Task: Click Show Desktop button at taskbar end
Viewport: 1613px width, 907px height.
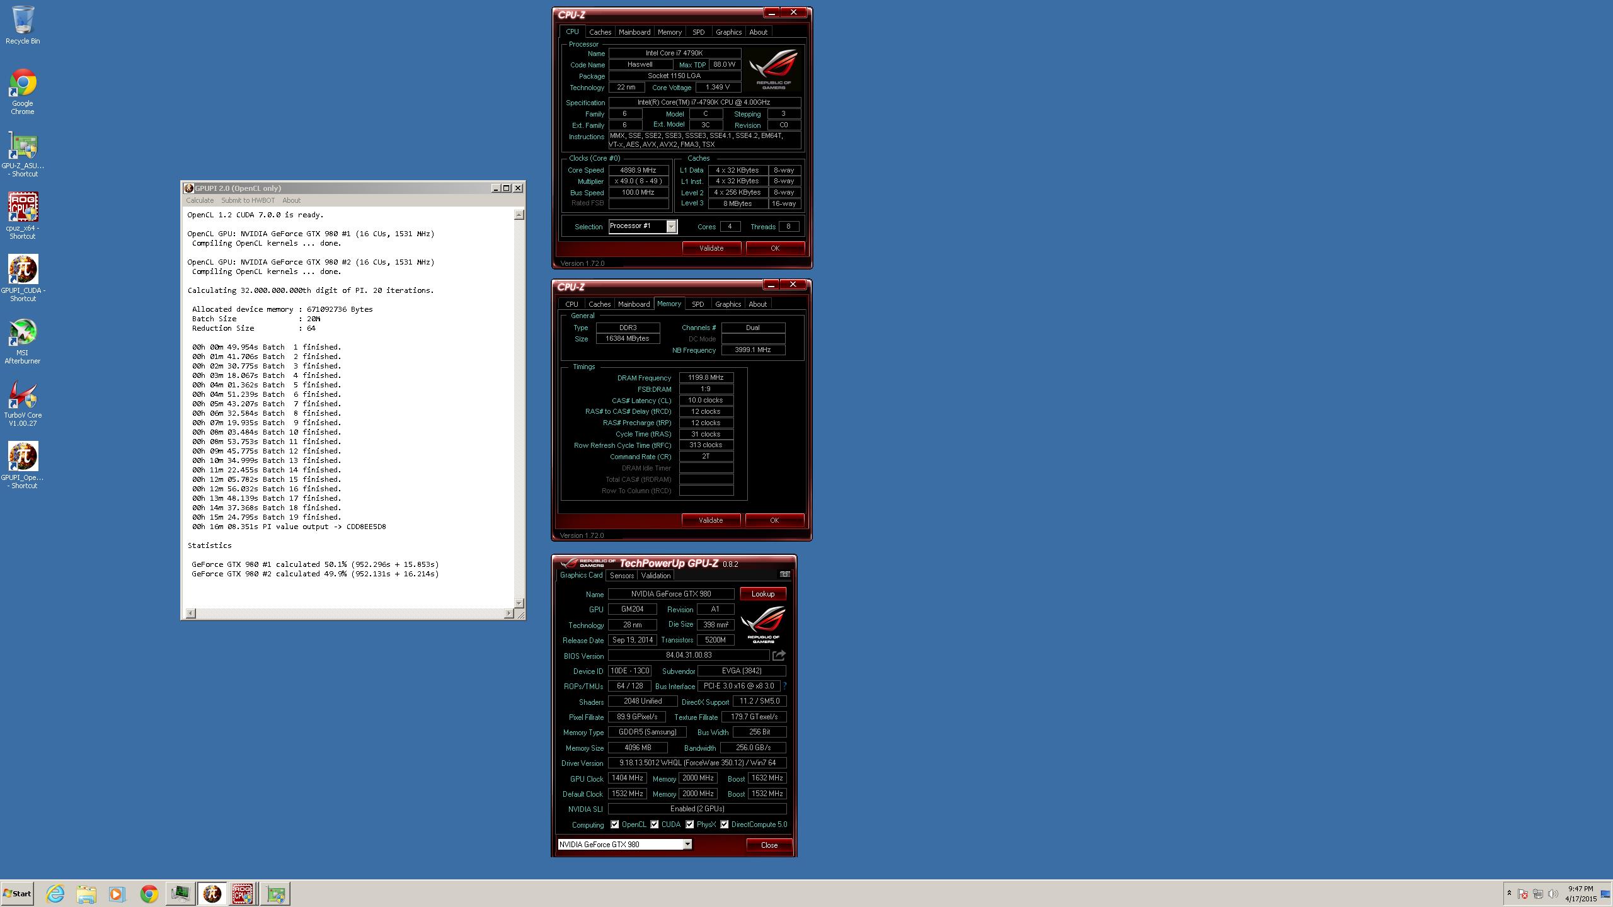Action: (1605, 894)
